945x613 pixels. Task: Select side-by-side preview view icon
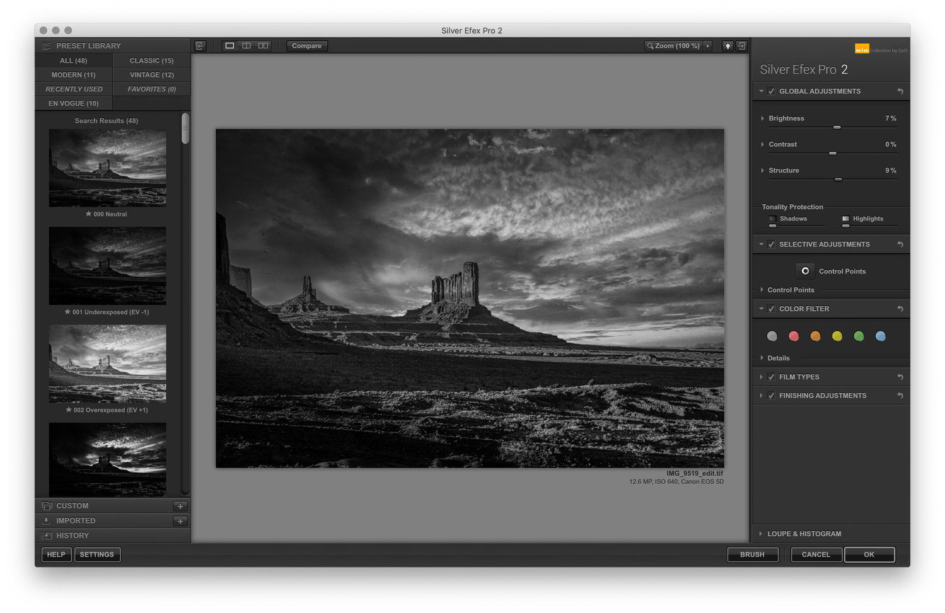coord(264,46)
